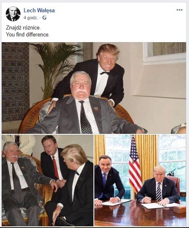Screen dimensions: 189x228
Task: View the photo of men talking near wicker chair
Action: point(48,180)
